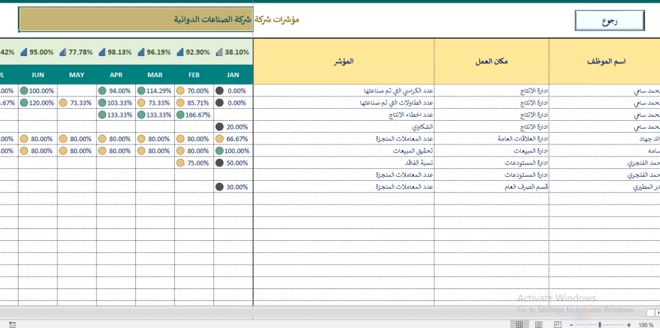Select the 38.10% January summary cell
660x328 pixels.
tap(233, 52)
